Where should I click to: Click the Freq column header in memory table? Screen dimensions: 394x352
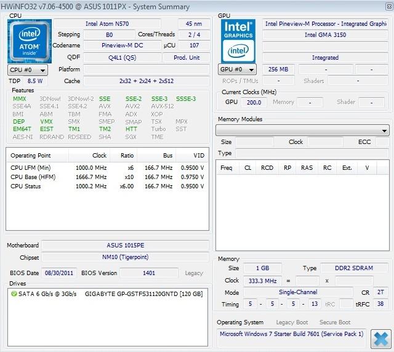click(x=227, y=167)
